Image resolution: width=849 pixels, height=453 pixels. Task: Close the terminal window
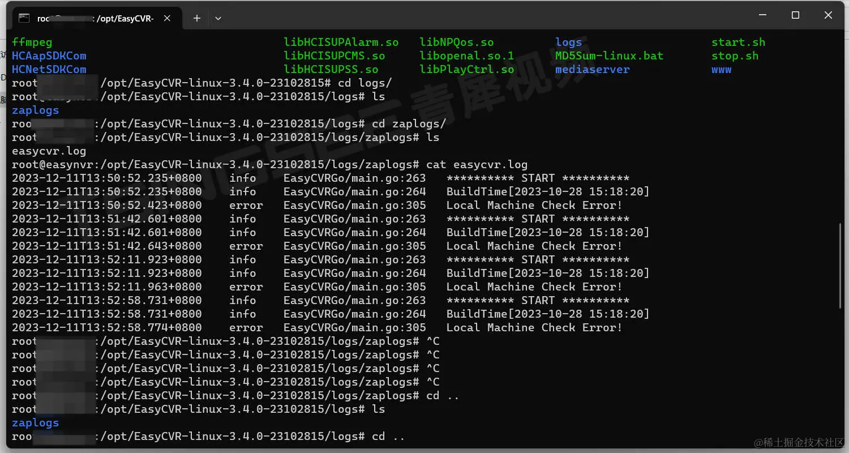point(828,15)
